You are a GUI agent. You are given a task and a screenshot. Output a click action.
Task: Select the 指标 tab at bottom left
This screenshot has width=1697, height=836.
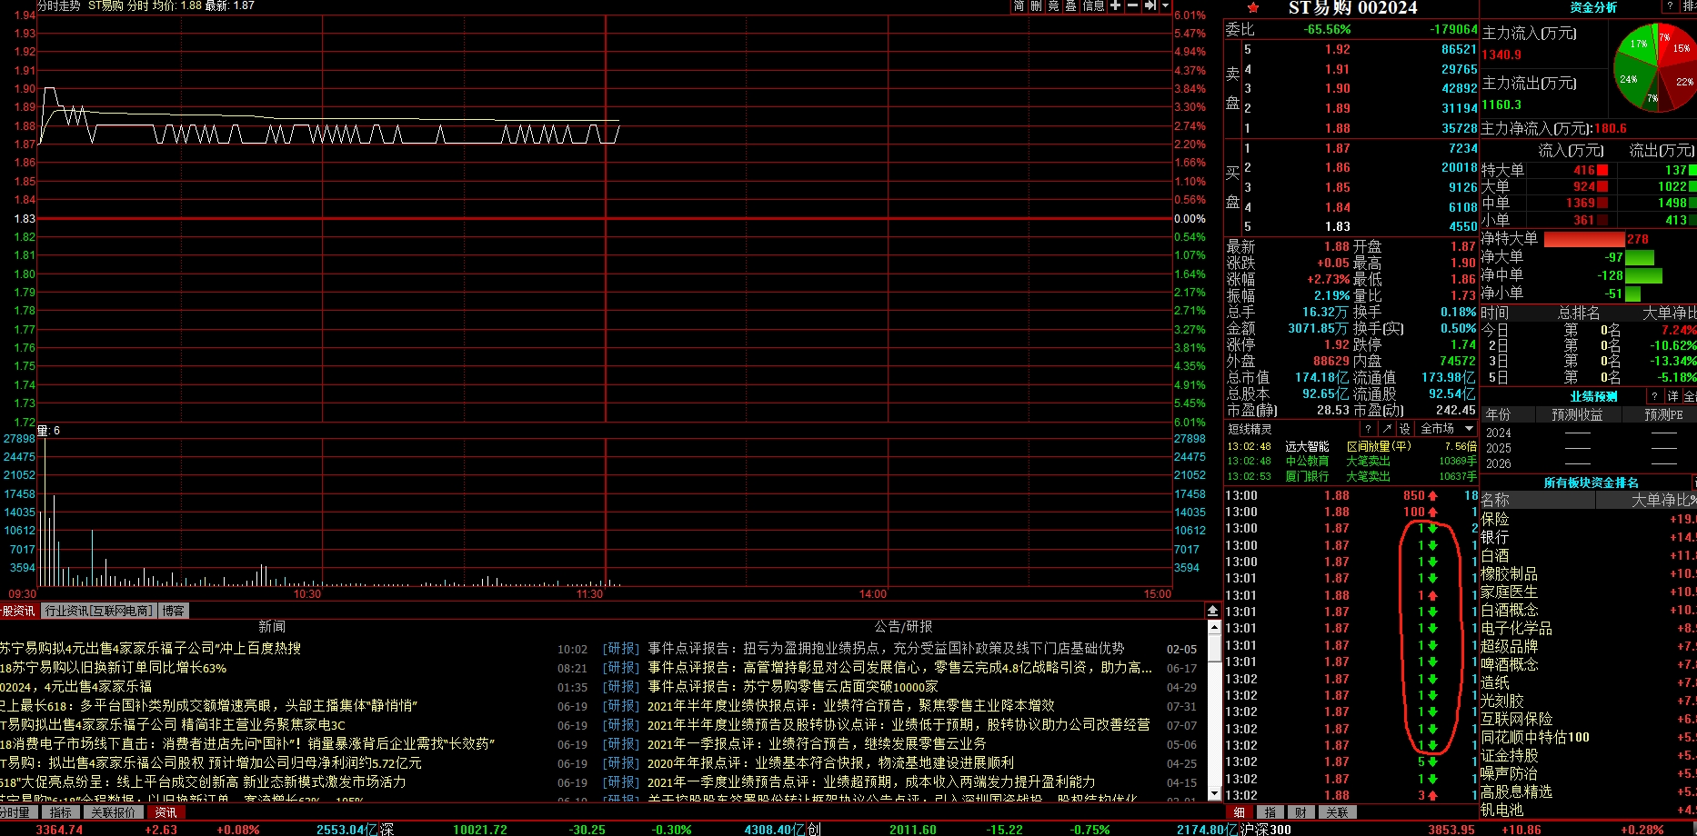[61, 812]
